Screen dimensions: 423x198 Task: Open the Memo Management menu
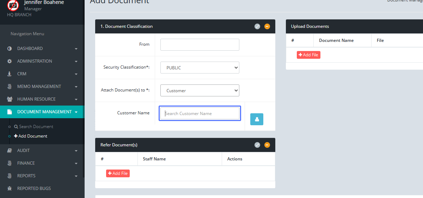coord(42,87)
